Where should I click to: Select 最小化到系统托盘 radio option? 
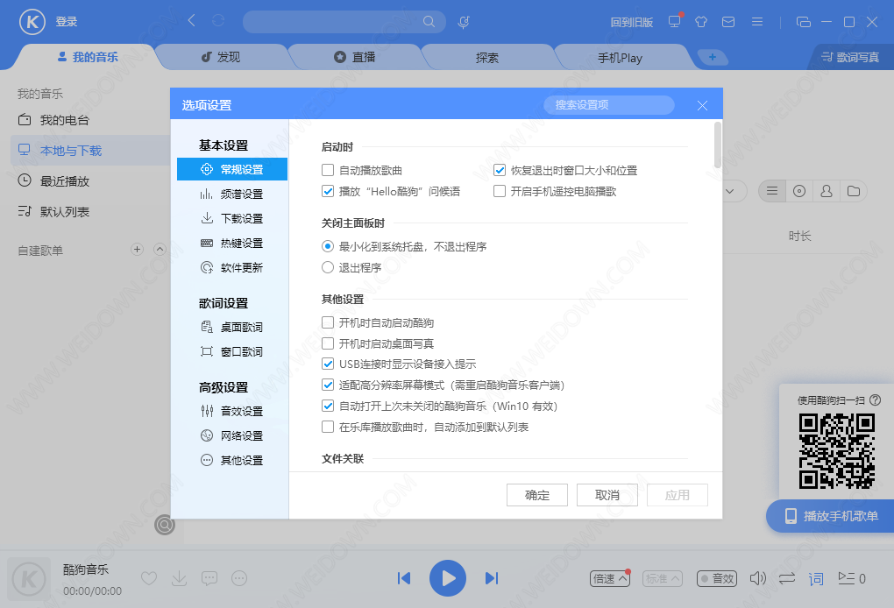[328, 246]
